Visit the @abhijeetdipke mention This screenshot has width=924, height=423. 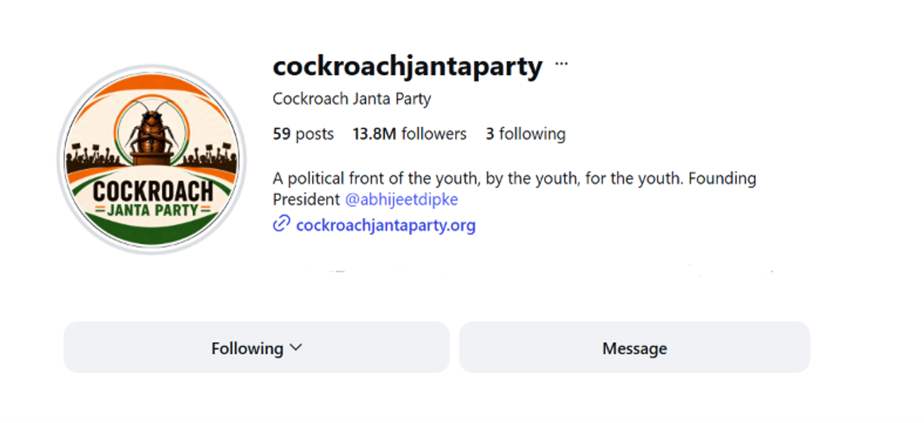click(401, 200)
